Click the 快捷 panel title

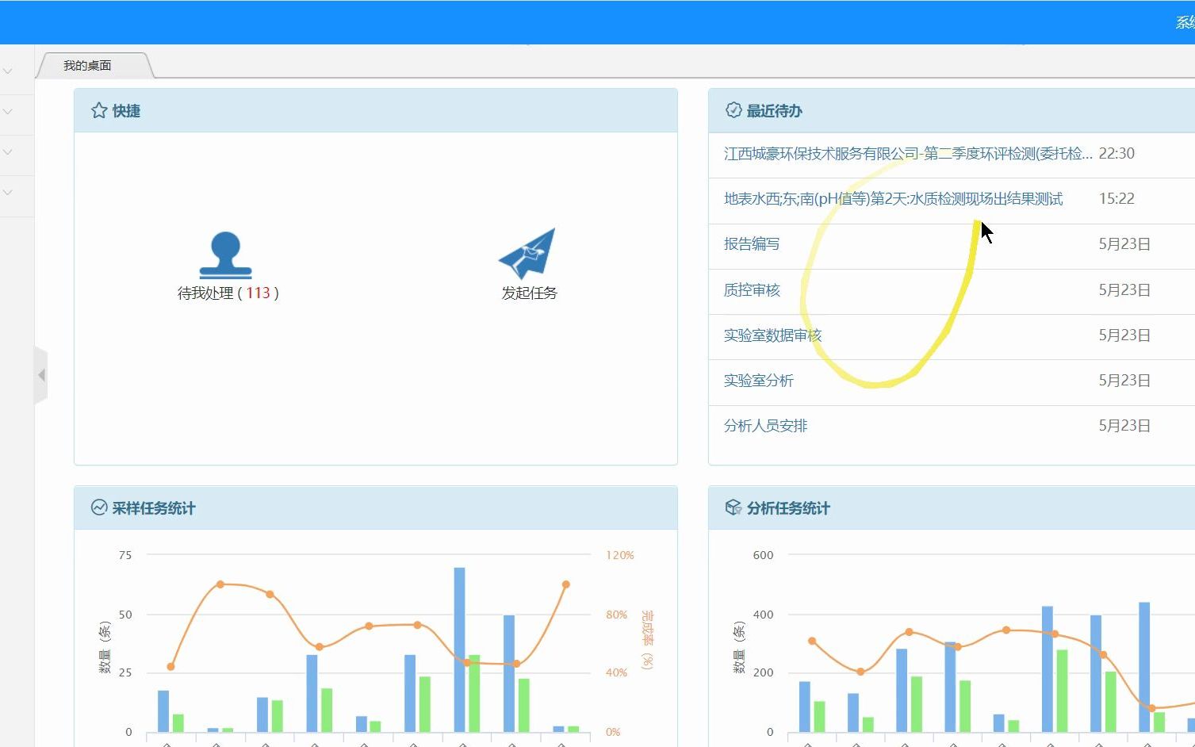coord(126,111)
